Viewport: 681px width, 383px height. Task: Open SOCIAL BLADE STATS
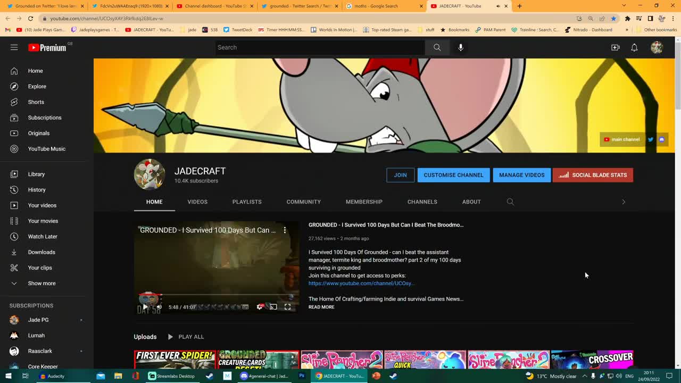pyautogui.click(x=593, y=175)
